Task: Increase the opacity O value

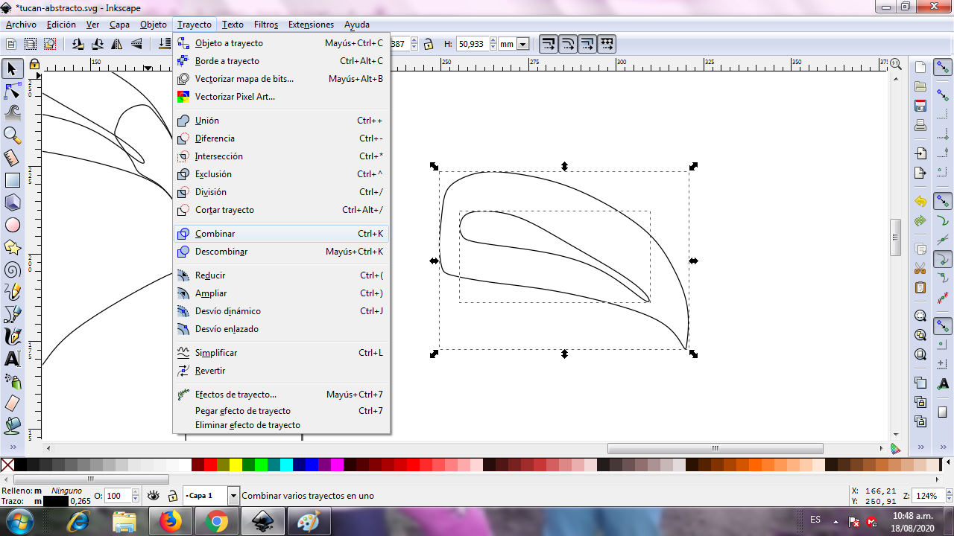Action: (136, 492)
